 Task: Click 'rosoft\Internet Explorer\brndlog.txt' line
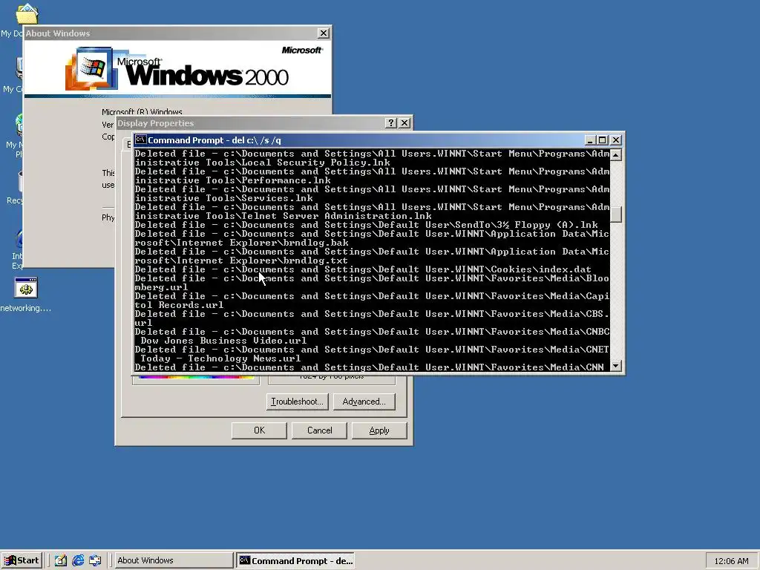coord(241,261)
